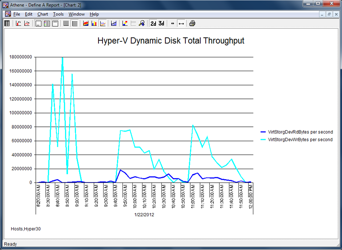The image size is (342, 250).
Task: Click the VirtStorgDevRdBytes per second legend label
Action: point(300,132)
